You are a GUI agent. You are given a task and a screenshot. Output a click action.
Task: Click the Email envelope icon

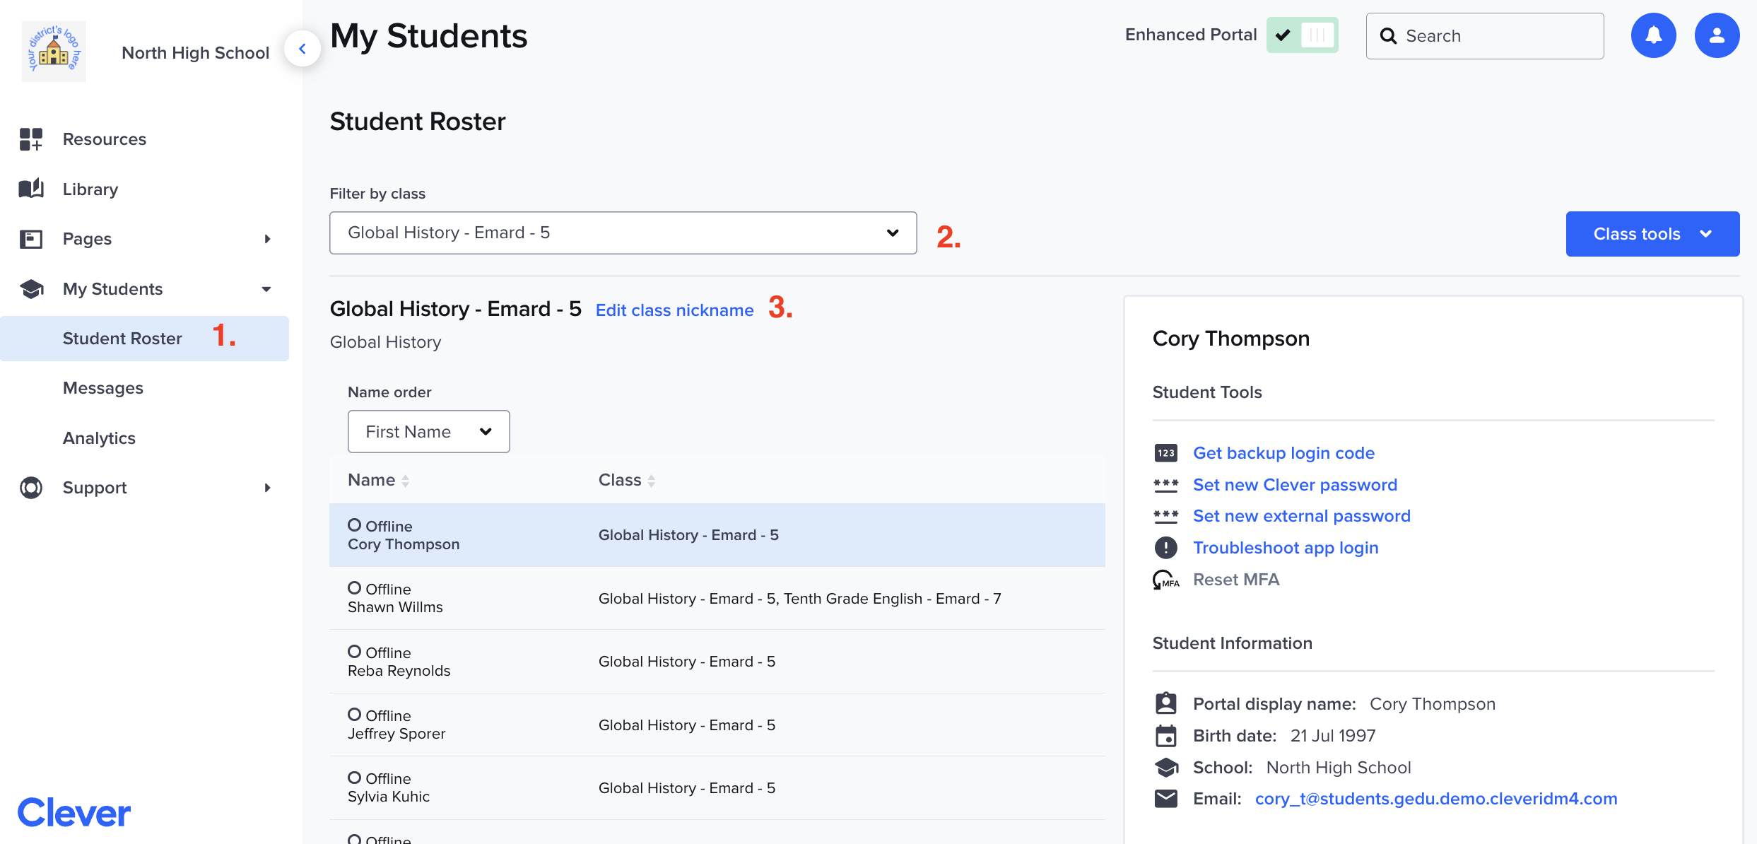1165,799
